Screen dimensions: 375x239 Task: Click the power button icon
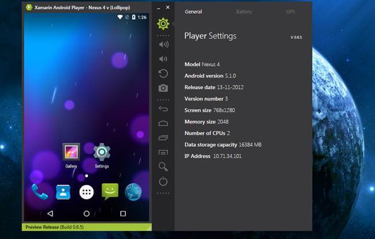[x=163, y=181]
